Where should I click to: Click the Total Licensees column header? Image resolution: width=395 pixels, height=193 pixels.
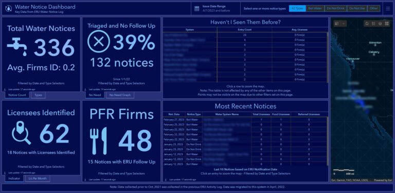[x=261, y=114]
